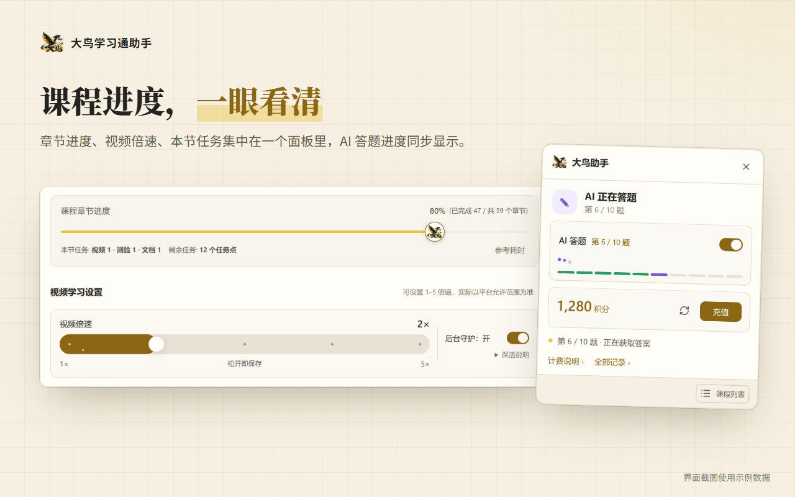This screenshot has height=497, width=795.
Task: Click the AI 正在答题 title
Action: (611, 197)
